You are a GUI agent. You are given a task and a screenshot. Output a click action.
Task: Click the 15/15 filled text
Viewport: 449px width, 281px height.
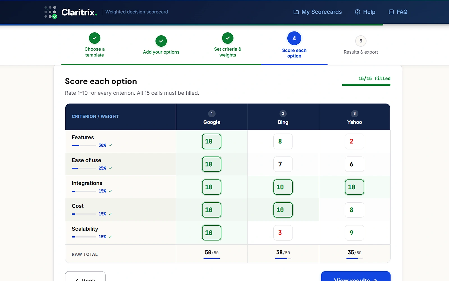(374, 78)
